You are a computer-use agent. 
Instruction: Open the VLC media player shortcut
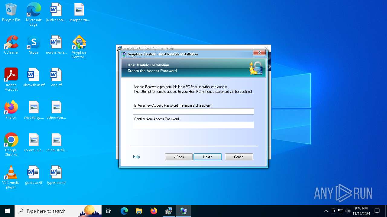[11, 177]
